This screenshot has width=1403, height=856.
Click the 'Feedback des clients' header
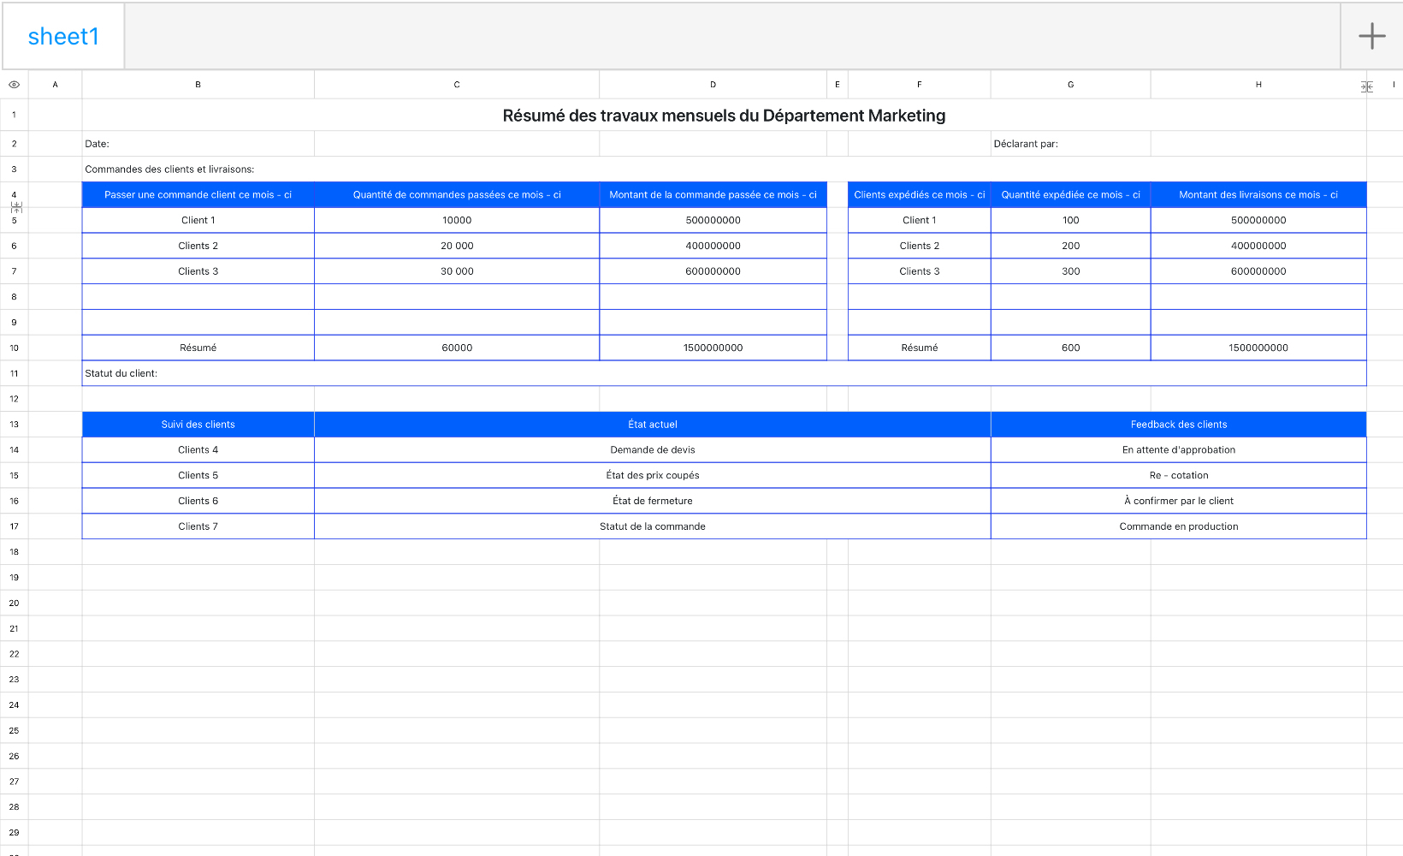tap(1179, 425)
